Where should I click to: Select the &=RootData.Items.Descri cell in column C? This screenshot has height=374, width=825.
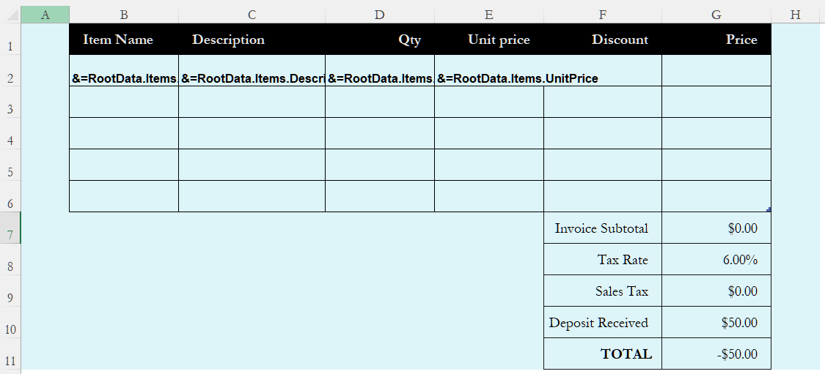[252, 70]
